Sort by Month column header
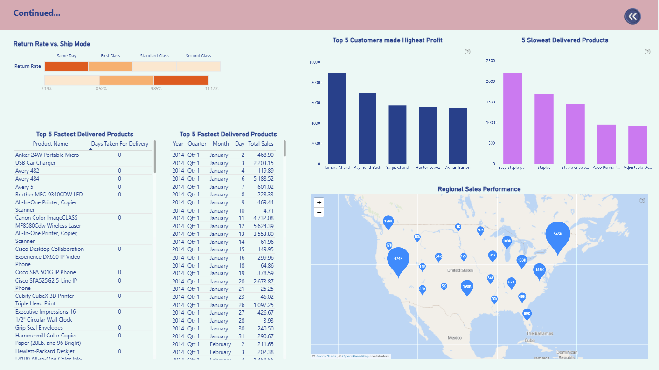The image size is (659, 370). click(x=221, y=144)
